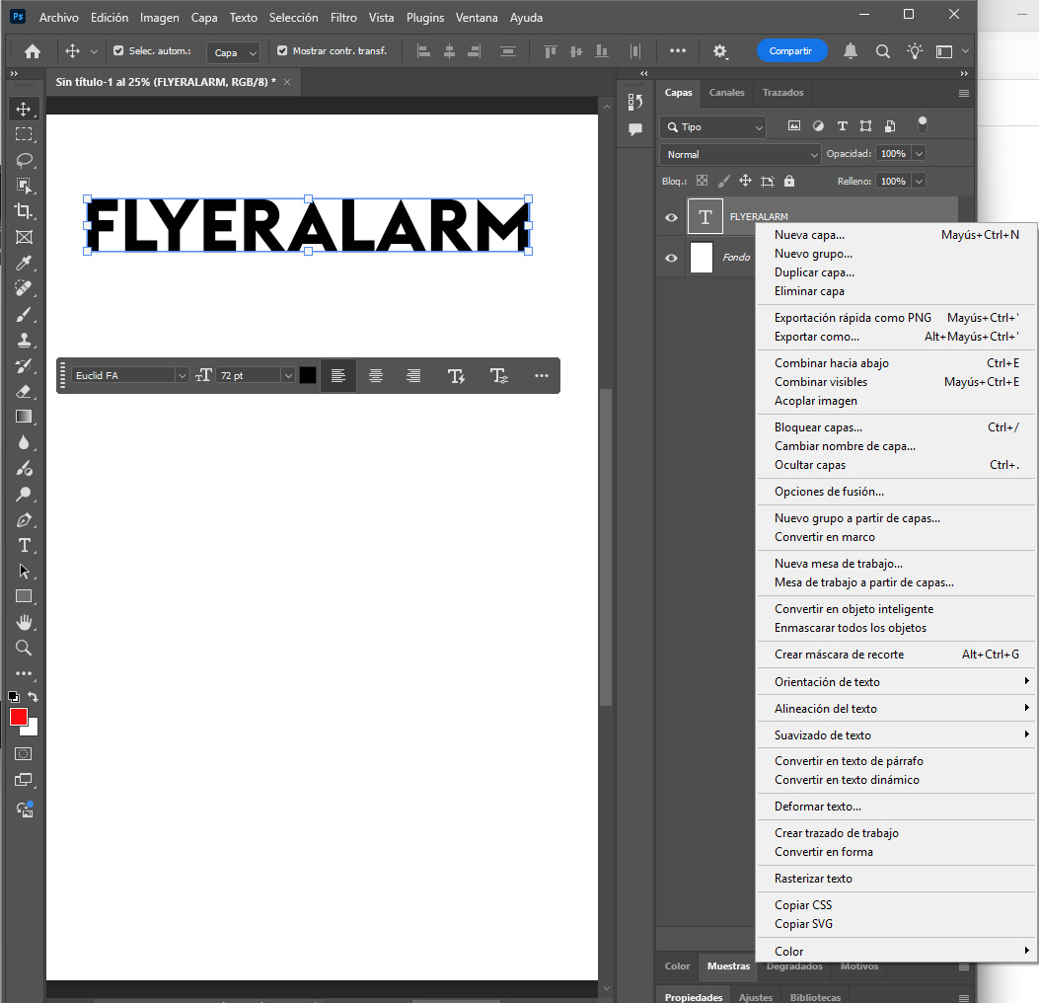Click the Fondo layer thumbnail
The width and height of the screenshot is (1039, 1003).
tap(702, 258)
